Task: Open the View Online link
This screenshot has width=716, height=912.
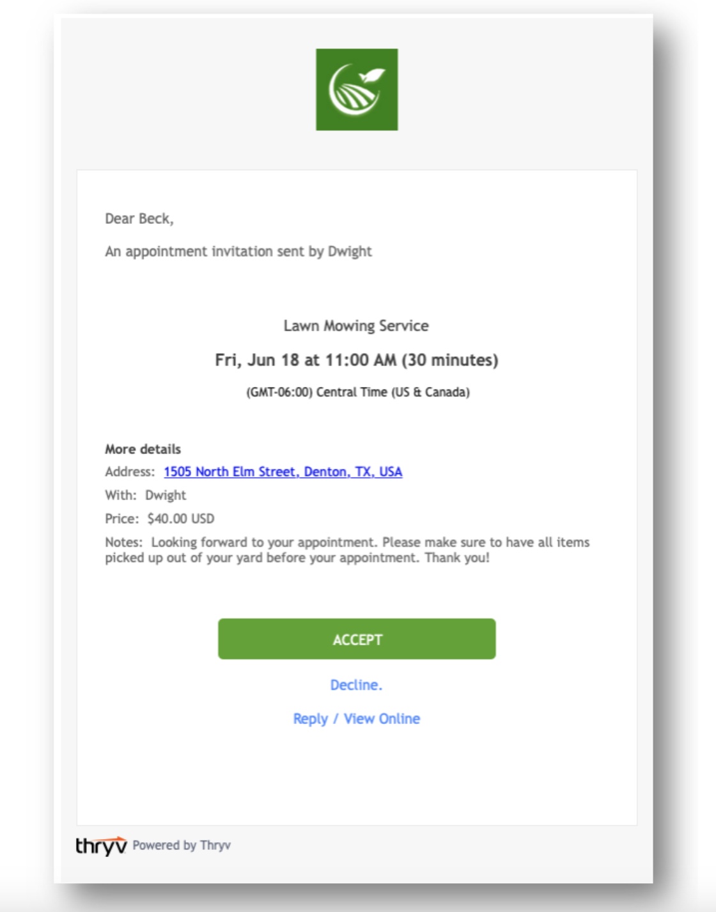Action: 382,719
